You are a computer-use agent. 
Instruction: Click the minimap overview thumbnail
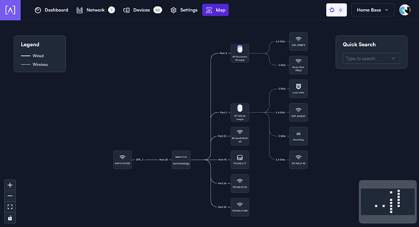(388, 202)
